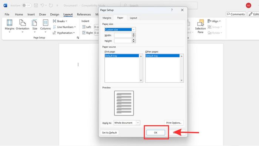
Task: Switch to the Layout tab in Page Setup
Action: [x=133, y=18]
